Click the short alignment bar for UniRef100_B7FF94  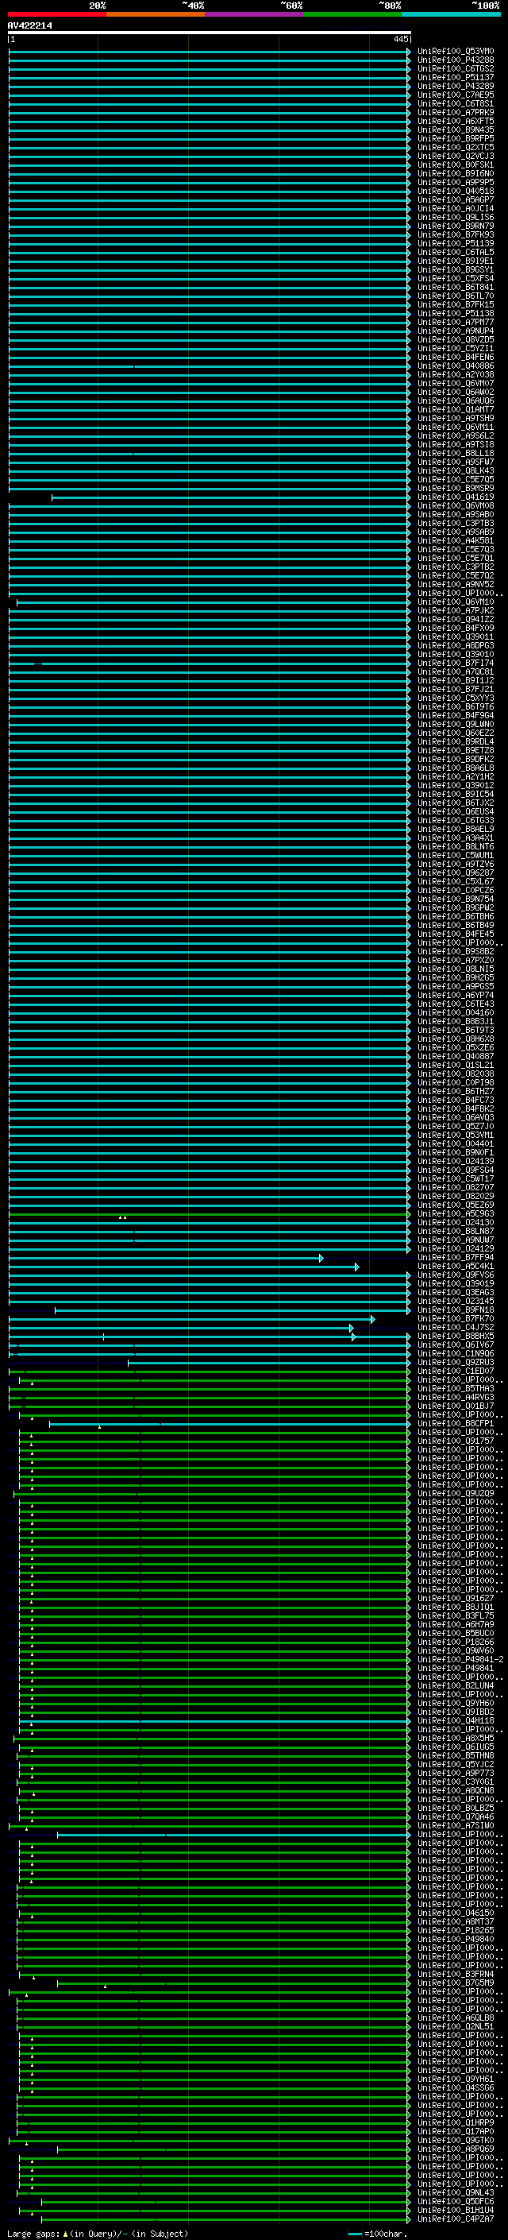point(165,1257)
